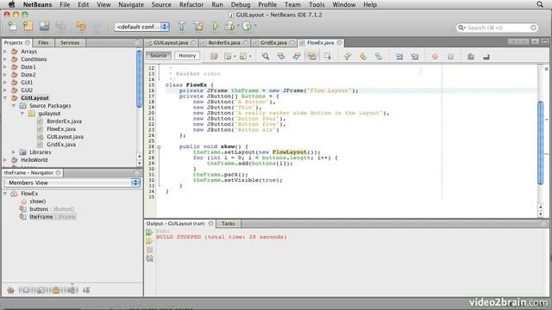Switch to the Files tab
Screen dimensions: 552x310
43,42
